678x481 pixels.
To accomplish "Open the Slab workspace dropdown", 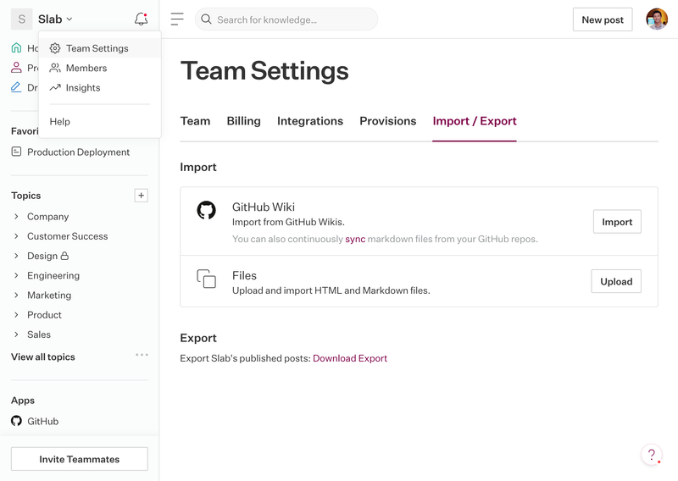I will tap(55, 19).
